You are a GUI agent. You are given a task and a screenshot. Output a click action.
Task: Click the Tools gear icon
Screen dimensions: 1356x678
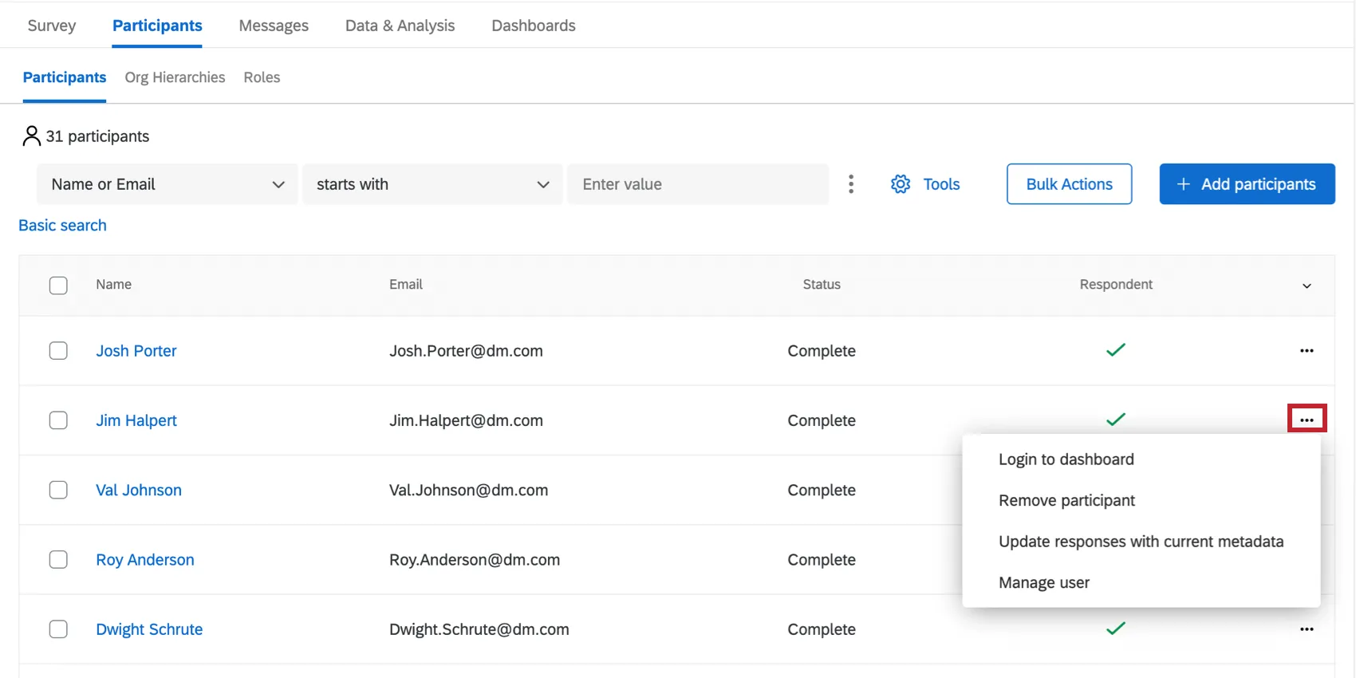click(901, 184)
